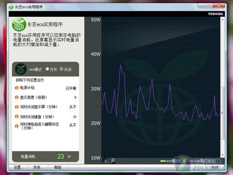Select the eco mode 关闭 radio button
Screen dimensions: 233x175
pyautogui.click(x=62, y=69)
